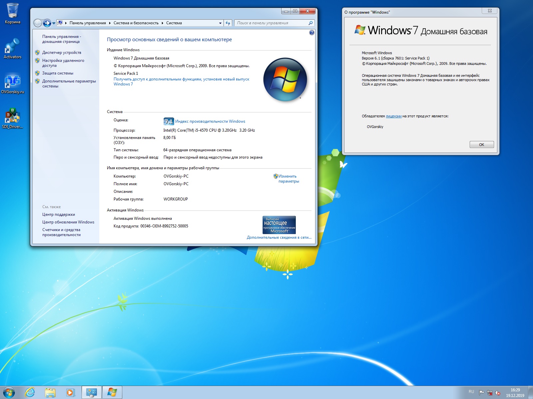Switch to Control Panel taskbar button
This screenshot has width=533, height=399.
[x=91, y=393]
